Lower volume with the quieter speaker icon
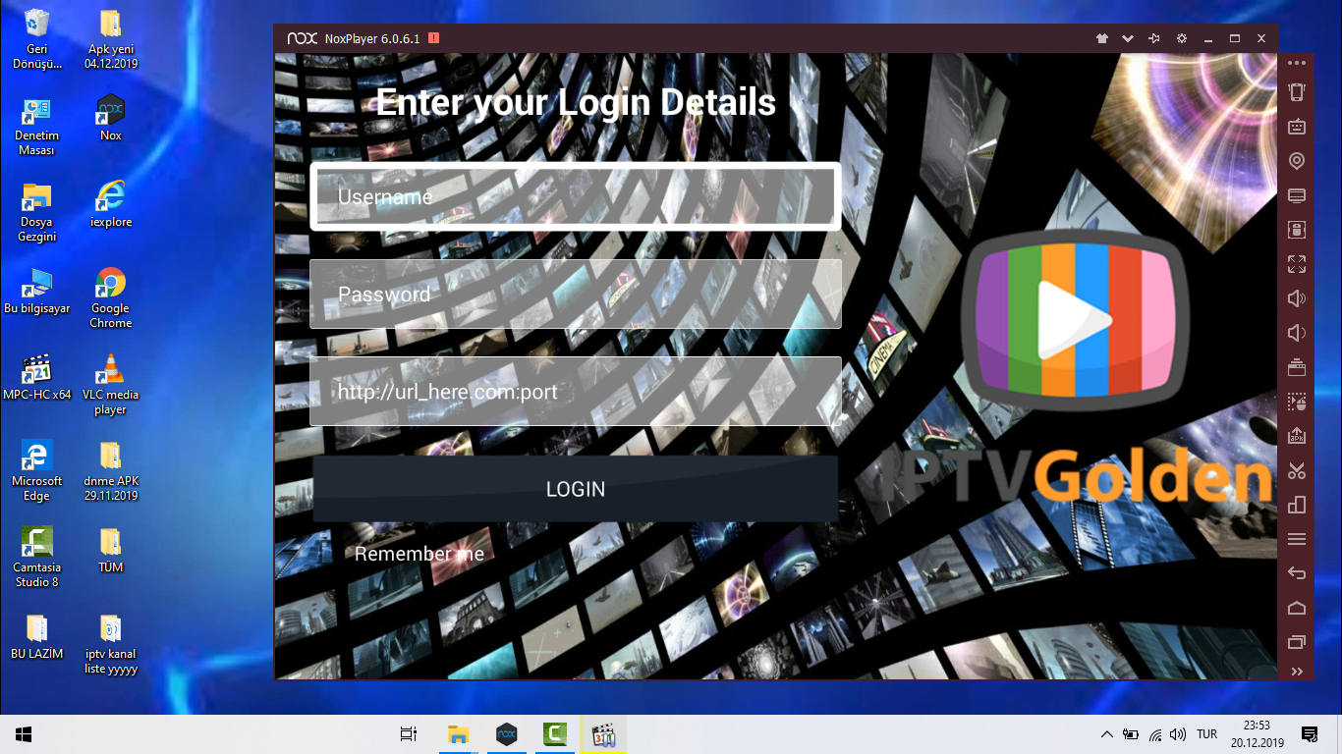 click(x=1297, y=333)
